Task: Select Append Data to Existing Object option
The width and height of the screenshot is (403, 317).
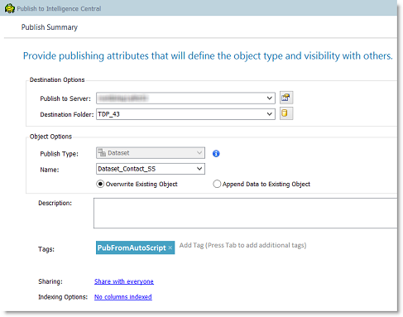Action: click(x=217, y=184)
